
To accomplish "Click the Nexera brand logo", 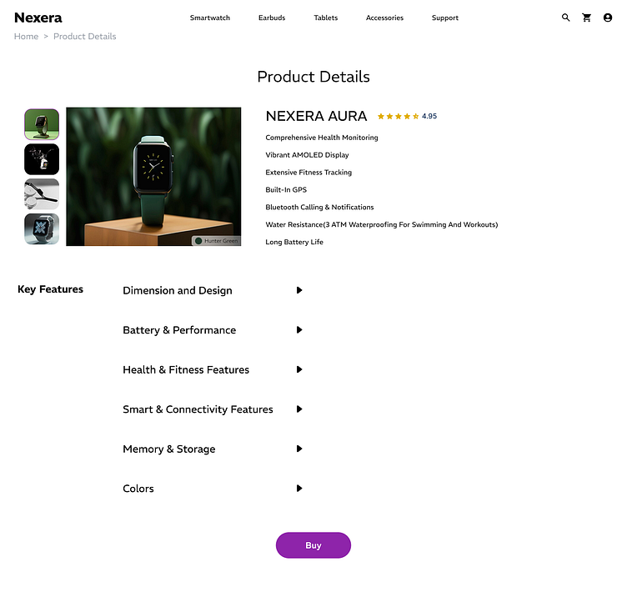I will click(x=38, y=18).
